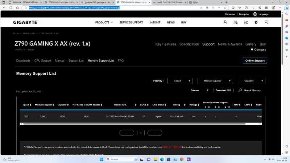
Task: Click the globe Language icon
Action: (x=255, y=14)
